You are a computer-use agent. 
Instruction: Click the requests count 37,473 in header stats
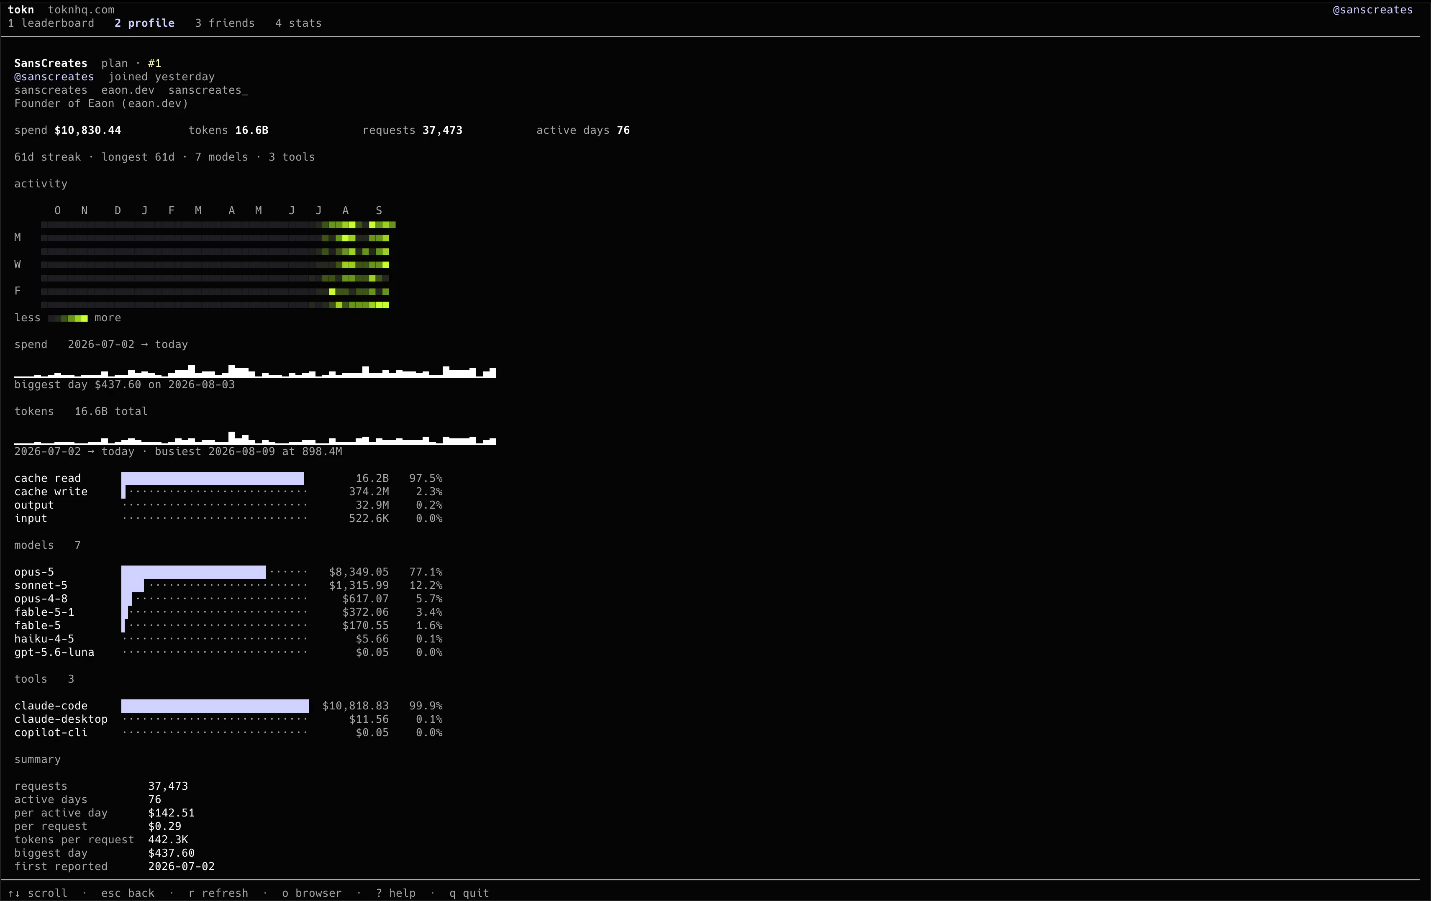pos(442,130)
